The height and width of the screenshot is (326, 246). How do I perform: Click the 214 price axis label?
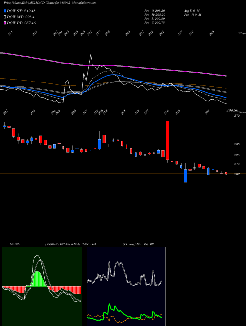click(237, 164)
